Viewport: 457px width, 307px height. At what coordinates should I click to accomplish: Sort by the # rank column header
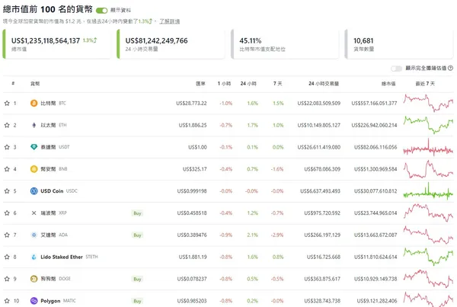13,84
